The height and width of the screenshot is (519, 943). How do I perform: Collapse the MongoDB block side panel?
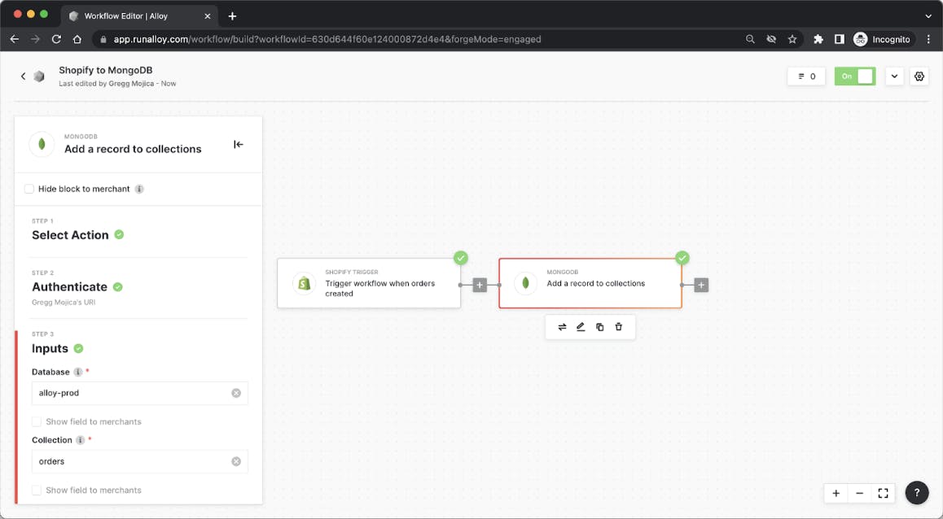(x=238, y=145)
